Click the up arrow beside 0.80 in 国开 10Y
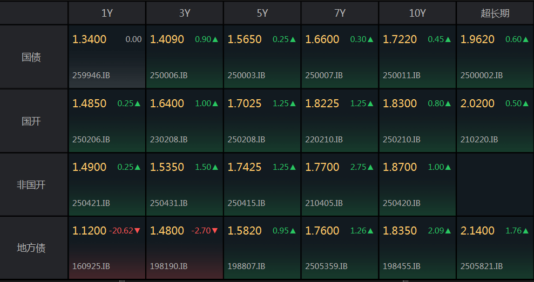534x282 pixels. (x=448, y=104)
